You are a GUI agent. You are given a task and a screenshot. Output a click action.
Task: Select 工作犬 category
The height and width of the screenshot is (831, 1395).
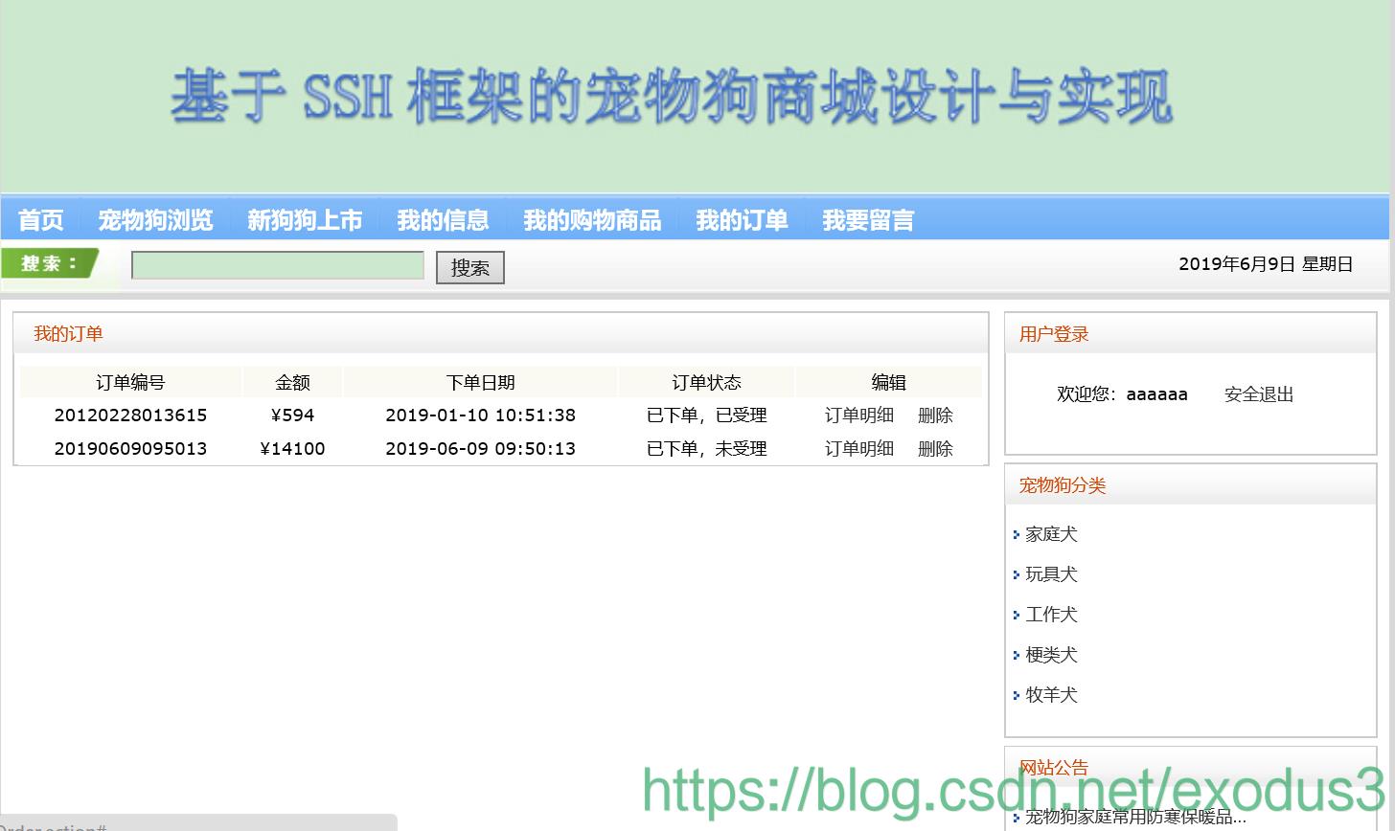[x=1051, y=615]
